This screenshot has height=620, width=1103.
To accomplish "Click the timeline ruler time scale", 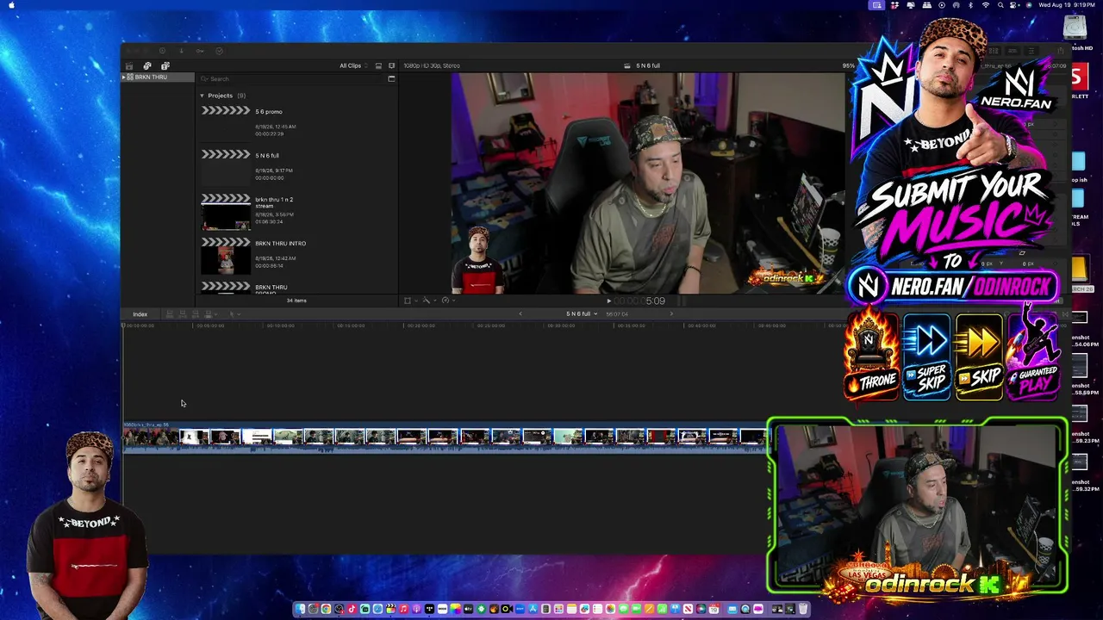I will 483,325.
